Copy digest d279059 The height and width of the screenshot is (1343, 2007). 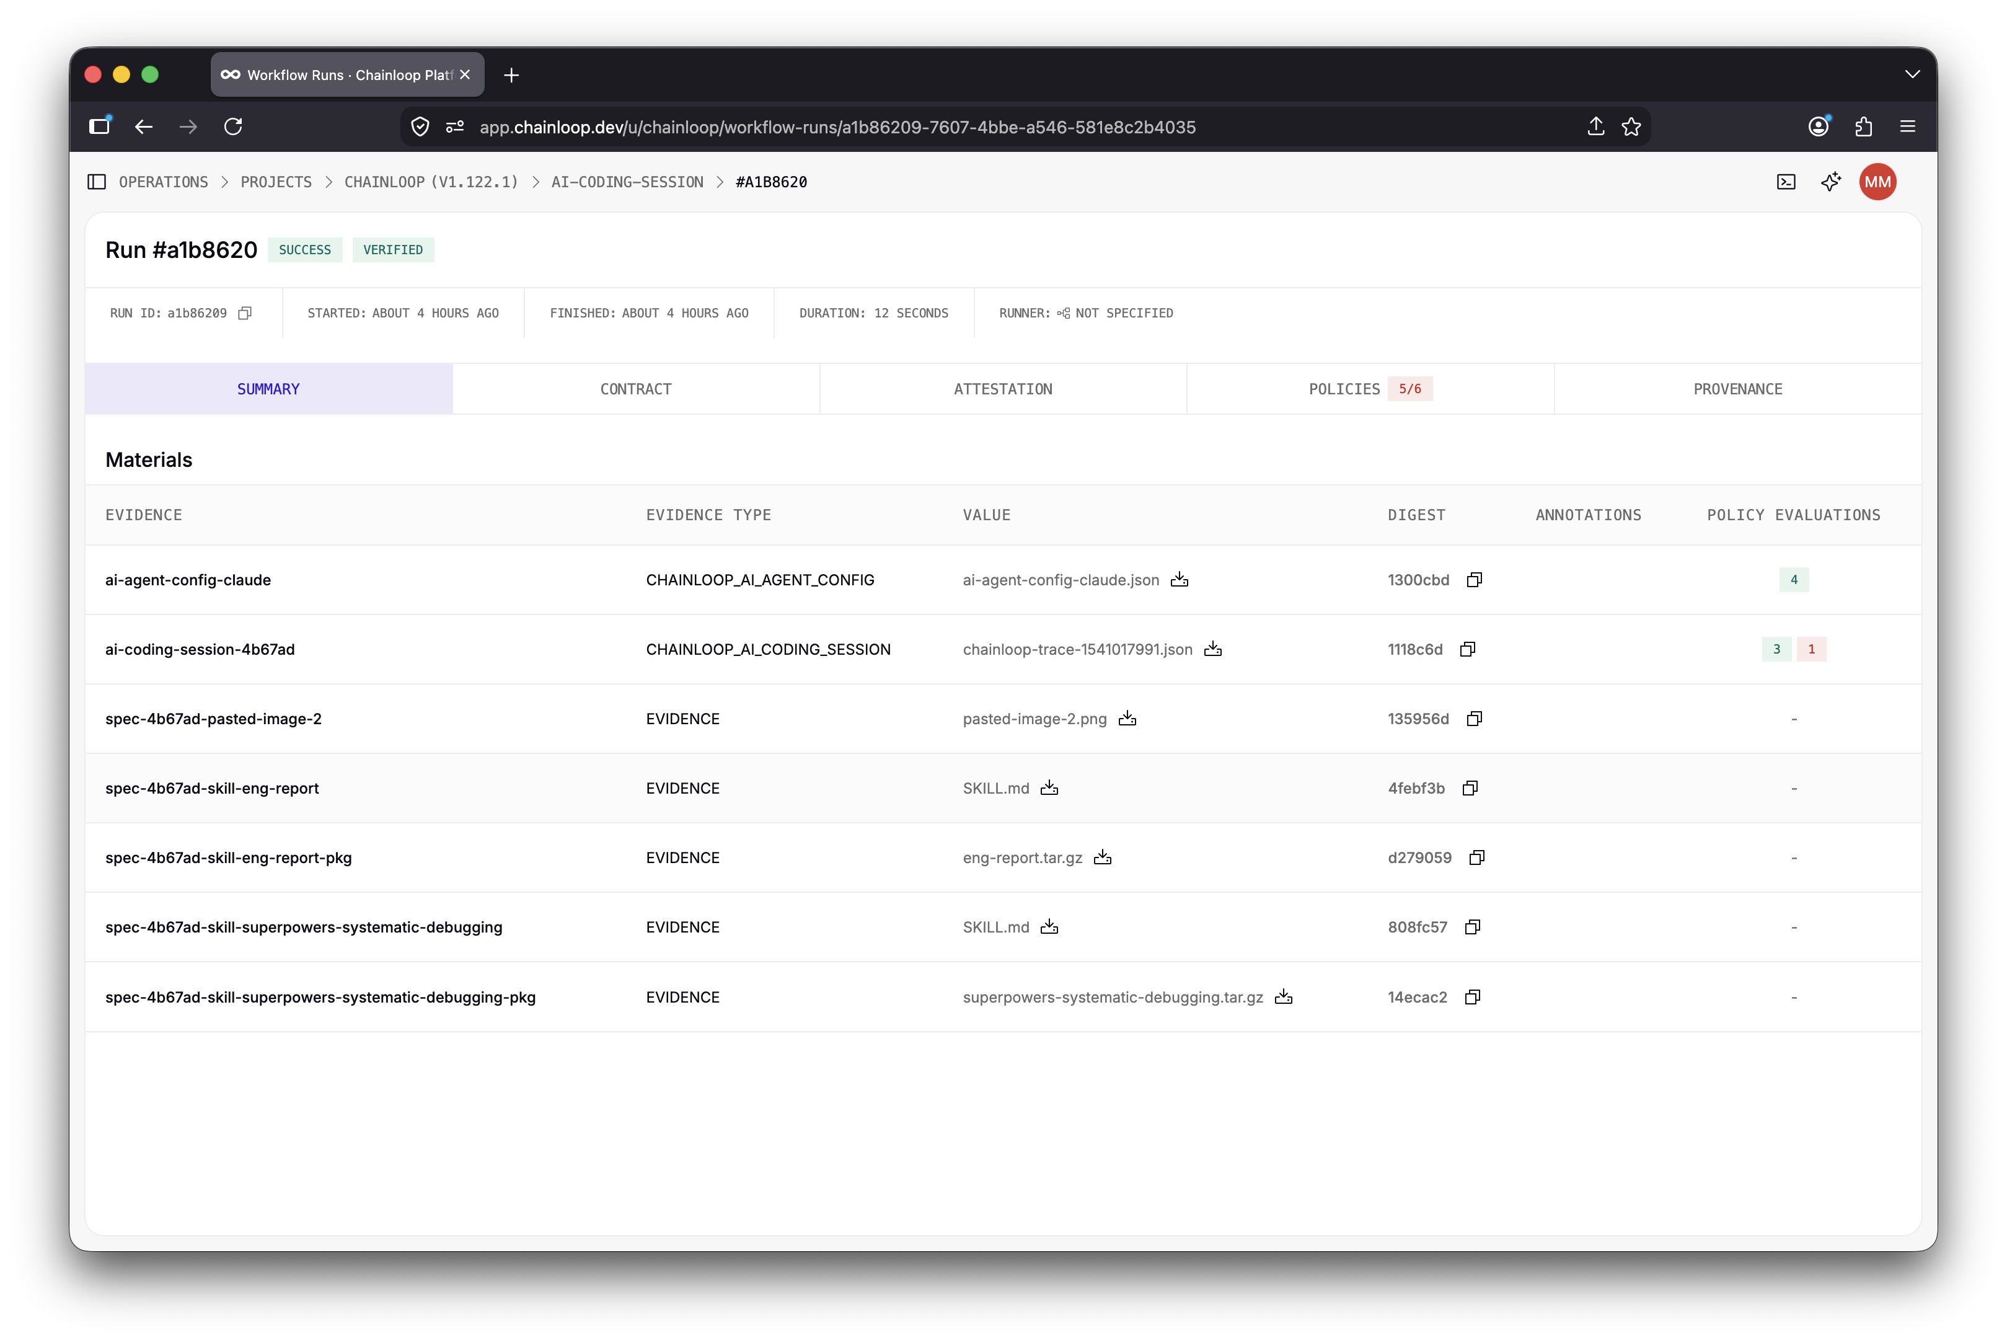(1476, 858)
